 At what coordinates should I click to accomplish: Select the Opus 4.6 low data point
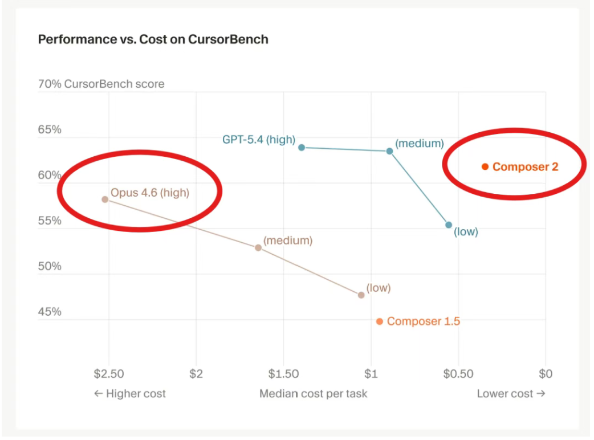point(361,295)
